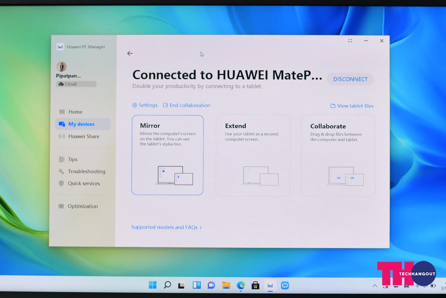Click the Mirror illustration thumbnail
446x298 pixels.
point(174,176)
